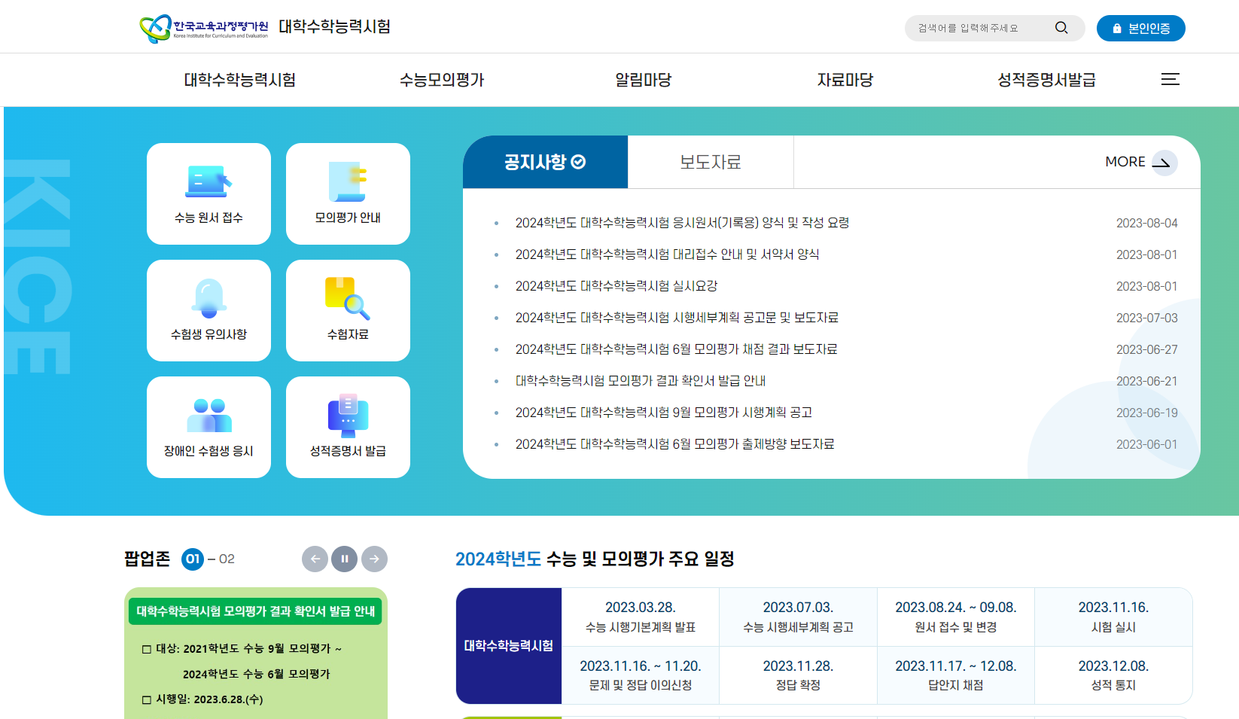Click schedule cell 2023.11.16. 시험 실시

1113,617
